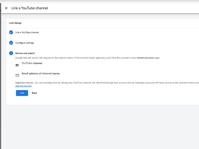Click the email envelope icon

(17, 75)
